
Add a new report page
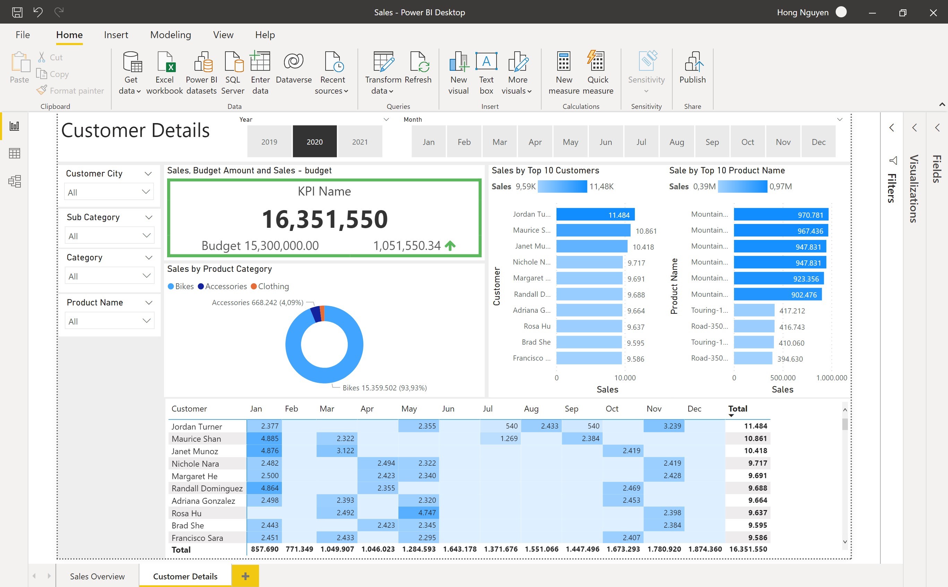pos(245,576)
